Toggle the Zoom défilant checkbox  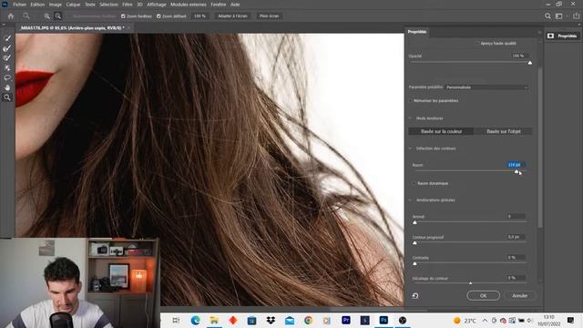coord(159,16)
